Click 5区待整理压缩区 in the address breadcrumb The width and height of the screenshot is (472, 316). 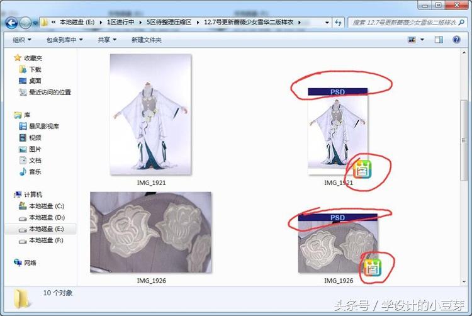[x=169, y=22]
